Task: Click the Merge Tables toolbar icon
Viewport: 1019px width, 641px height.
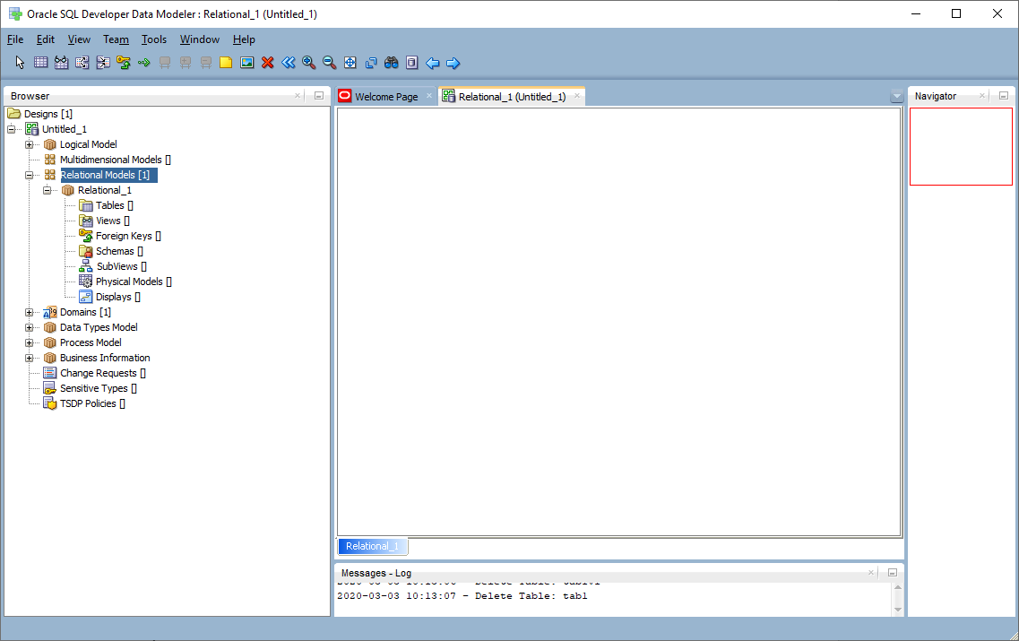Action: tap(103, 63)
